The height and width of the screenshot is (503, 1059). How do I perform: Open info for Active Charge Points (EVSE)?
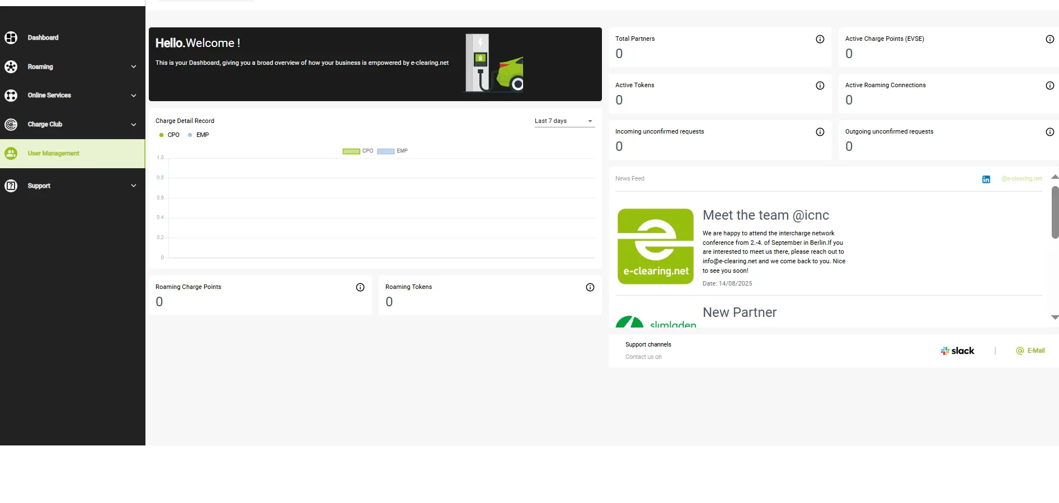1049,39
